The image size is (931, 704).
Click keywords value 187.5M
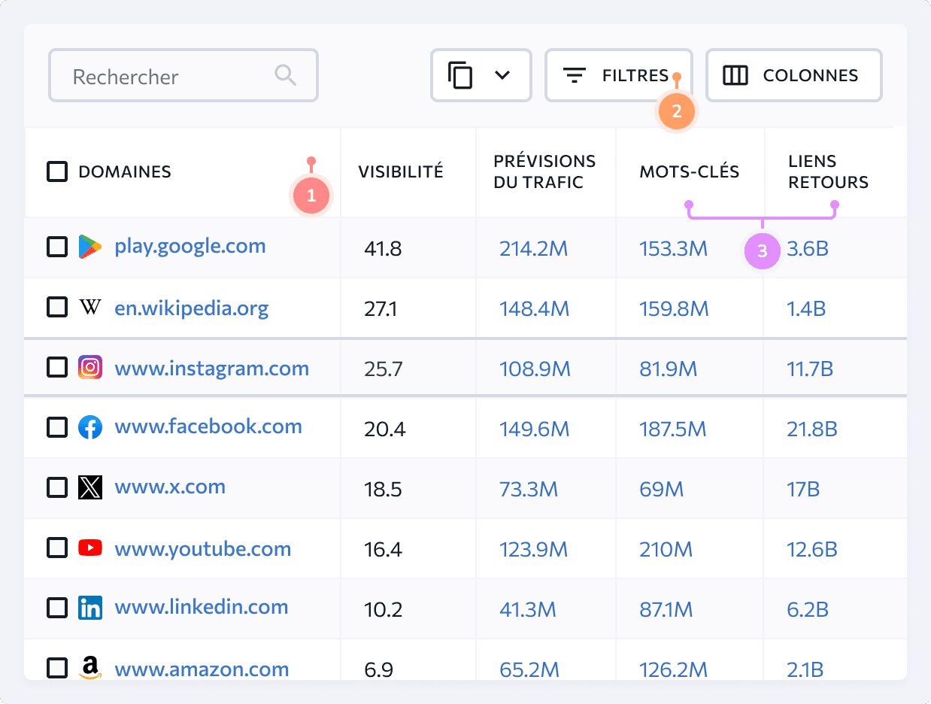tap(672, 429)
